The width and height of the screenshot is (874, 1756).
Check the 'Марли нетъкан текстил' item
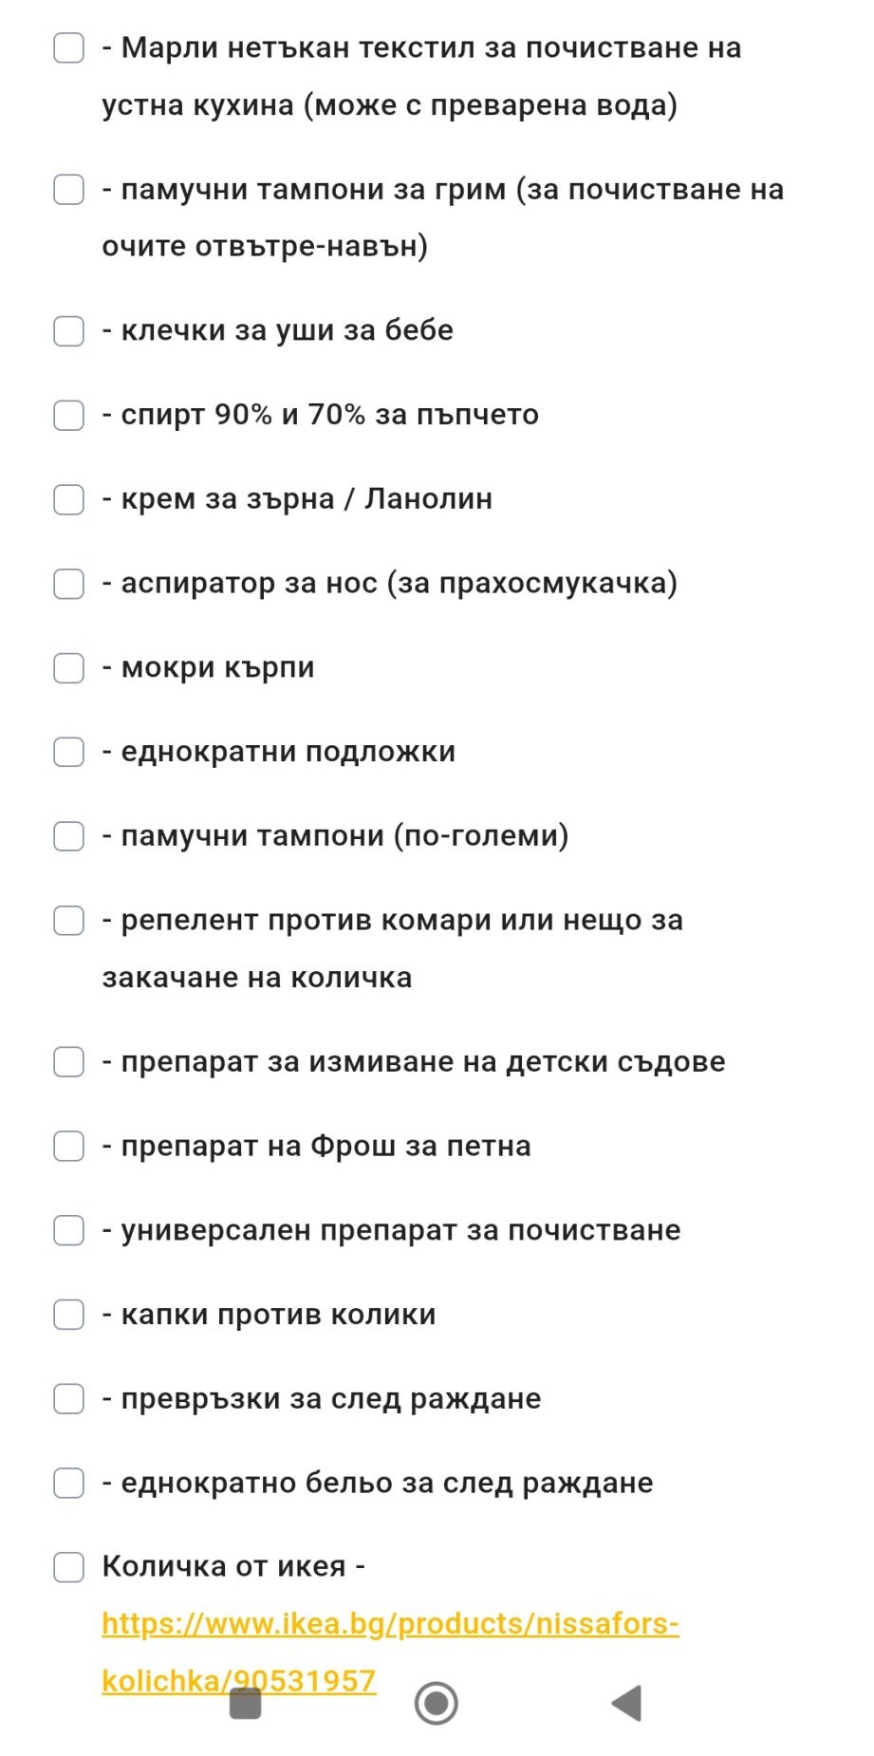coord(68,47)
